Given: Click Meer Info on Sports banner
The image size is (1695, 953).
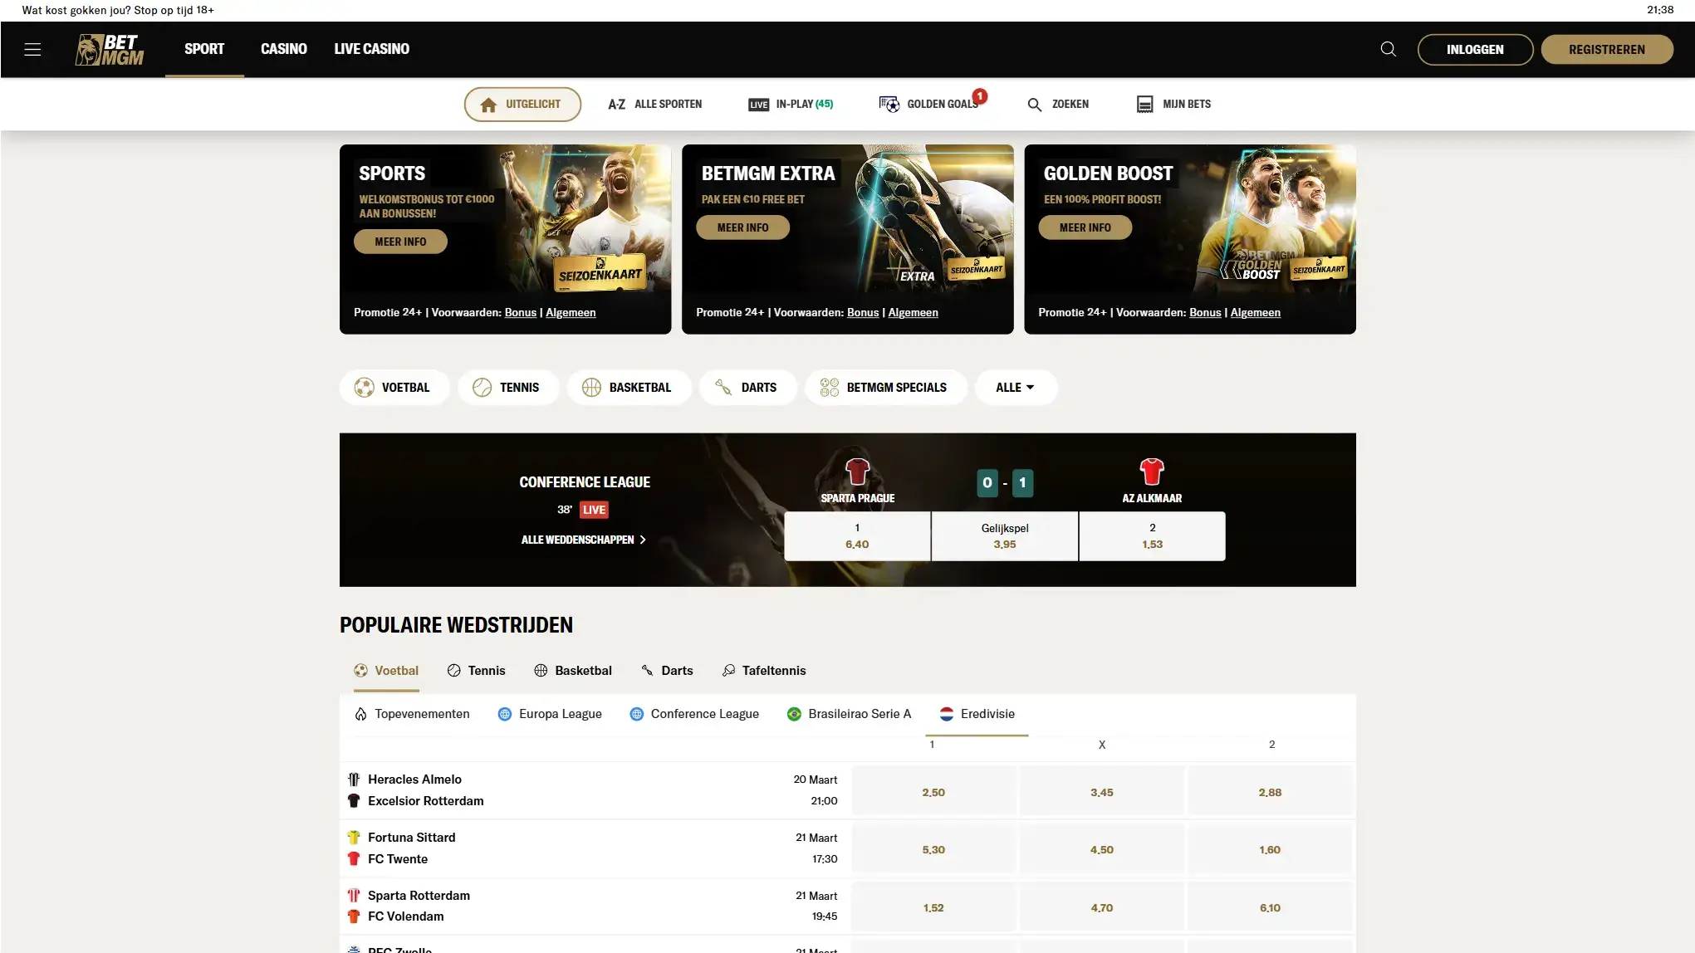Looking at the screenshot, I should click(x=400, y=242).
